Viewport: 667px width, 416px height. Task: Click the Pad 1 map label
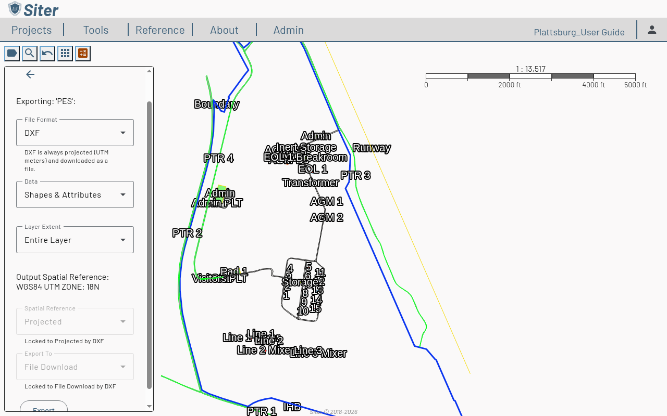pyautogui.click(x=234, y=271)
